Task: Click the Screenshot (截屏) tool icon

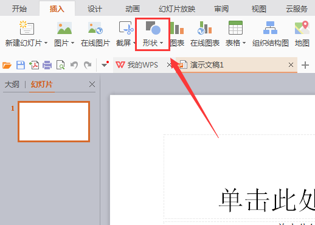Action: (126, 27)
